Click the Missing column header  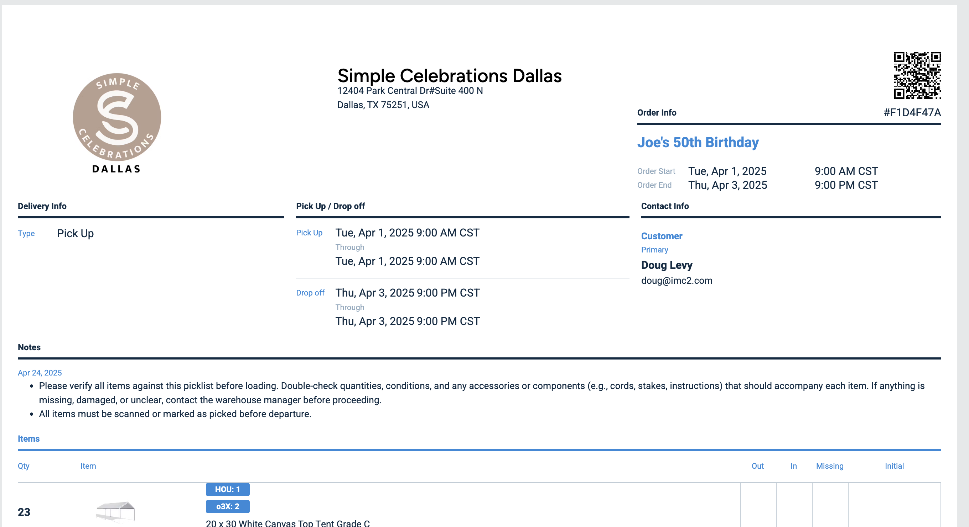(x=829, y=466)
